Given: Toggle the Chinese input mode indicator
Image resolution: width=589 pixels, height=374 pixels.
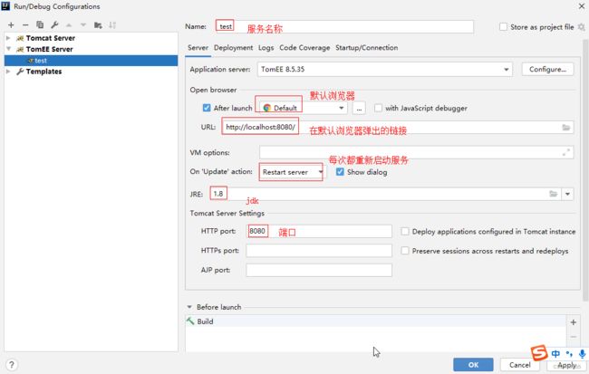Looking at the screenshot, I should click(x=555, y=353).
